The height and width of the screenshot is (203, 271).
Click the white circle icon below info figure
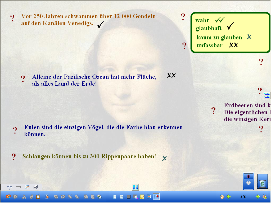tap(249, 183)
